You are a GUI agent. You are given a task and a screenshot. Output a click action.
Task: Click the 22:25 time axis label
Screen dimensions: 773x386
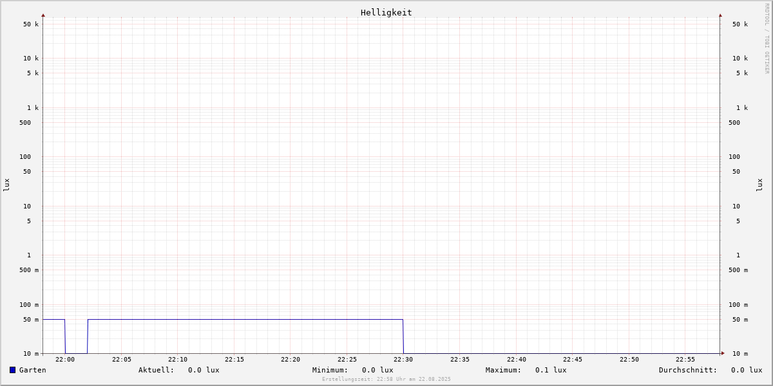347,360
